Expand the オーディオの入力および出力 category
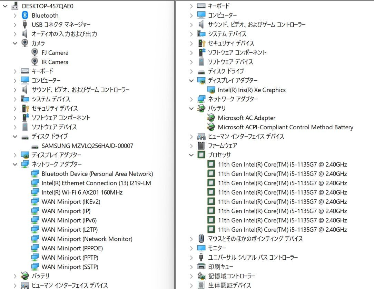The width and height of the screenshot is (374, 289). pos(15,34)
